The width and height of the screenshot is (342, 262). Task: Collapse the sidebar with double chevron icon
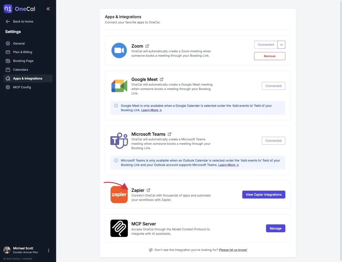[48, 9]
